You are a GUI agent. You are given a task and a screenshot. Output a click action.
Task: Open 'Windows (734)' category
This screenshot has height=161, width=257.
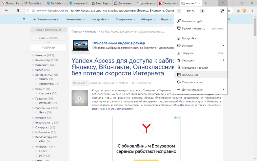click(45, 146)
